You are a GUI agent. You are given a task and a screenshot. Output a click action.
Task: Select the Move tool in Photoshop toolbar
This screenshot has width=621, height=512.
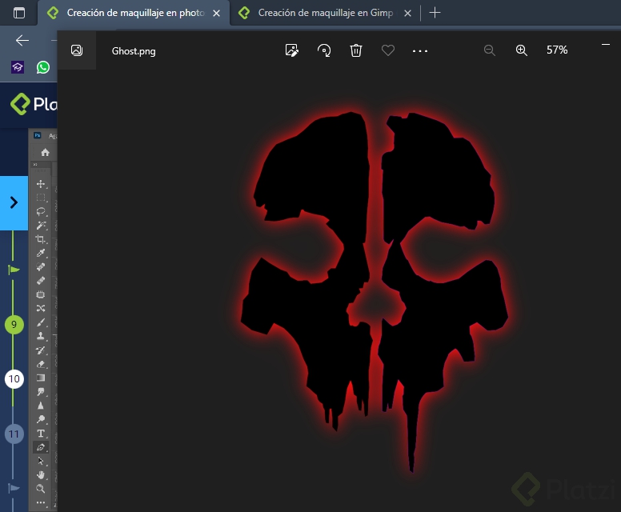point(41,184)
